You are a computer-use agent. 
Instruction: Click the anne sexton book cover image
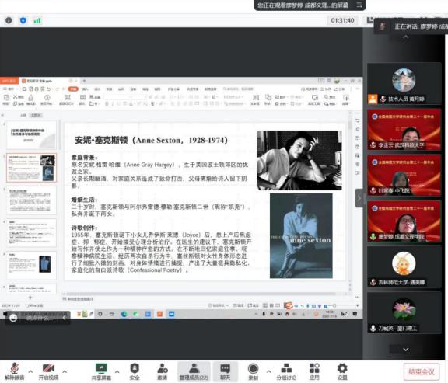(301, 235)
